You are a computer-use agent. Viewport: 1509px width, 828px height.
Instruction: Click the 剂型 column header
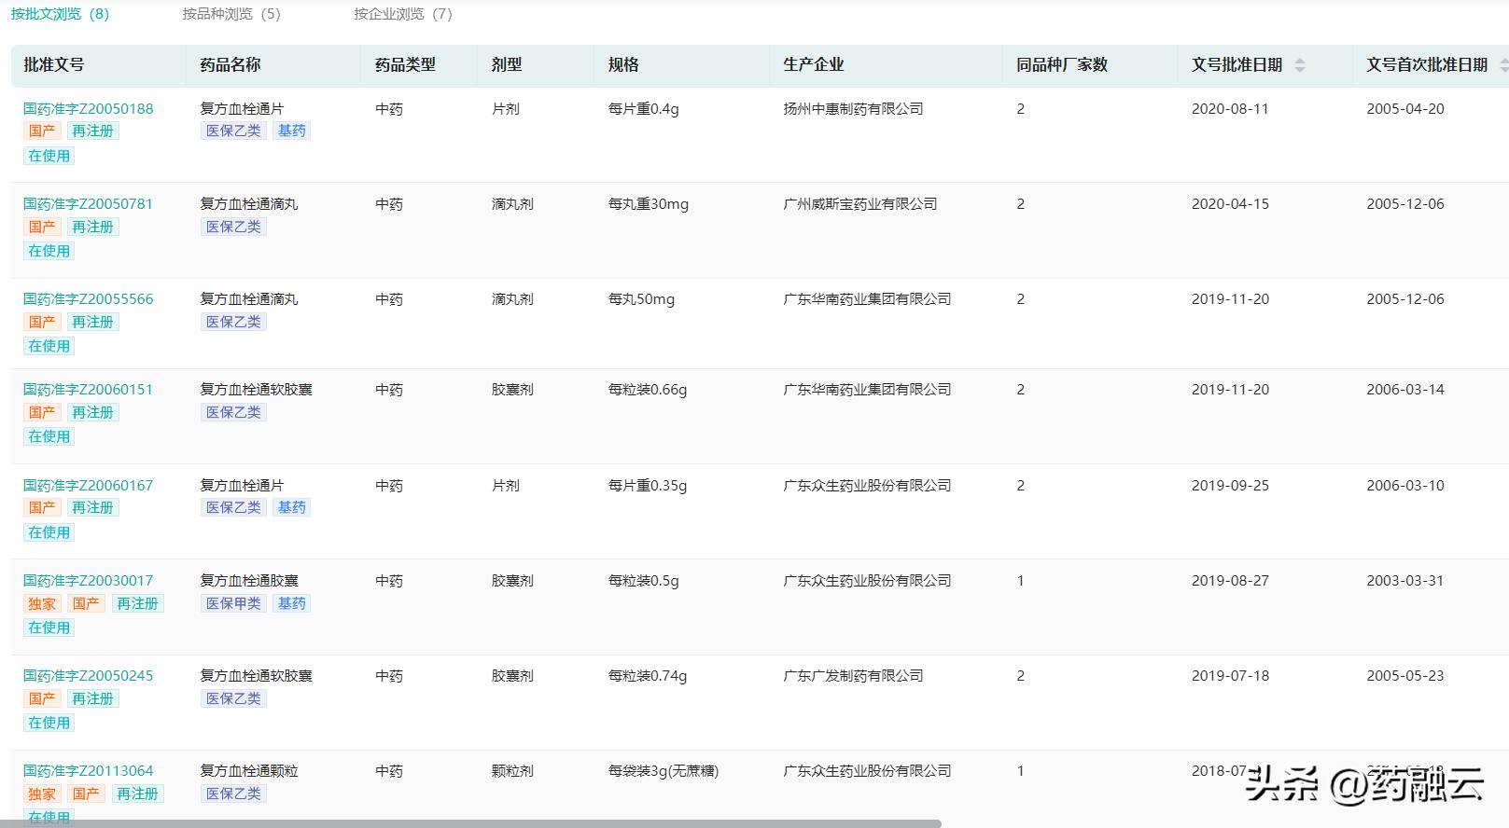pos(507,64)
